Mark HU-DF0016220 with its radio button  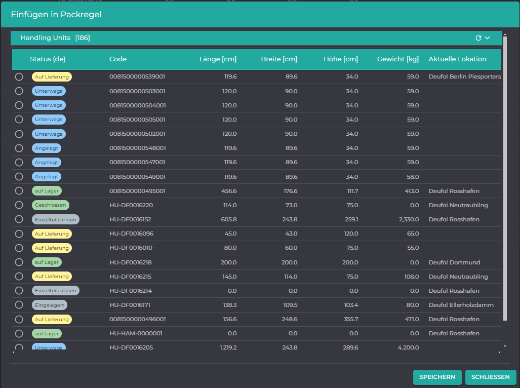19,205
